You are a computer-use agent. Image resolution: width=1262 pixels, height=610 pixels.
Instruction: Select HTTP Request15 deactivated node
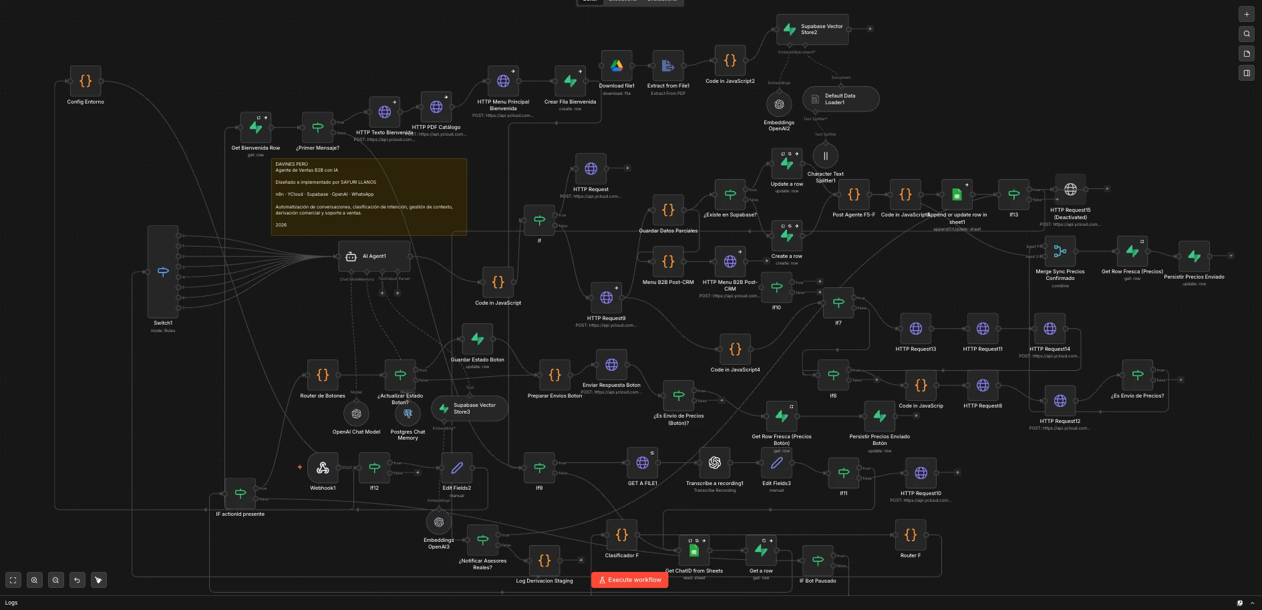click(1070, 189)
